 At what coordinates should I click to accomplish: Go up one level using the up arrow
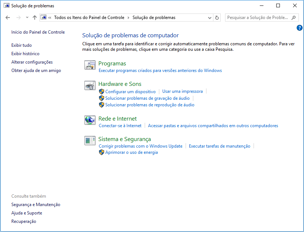coord(35,17)
